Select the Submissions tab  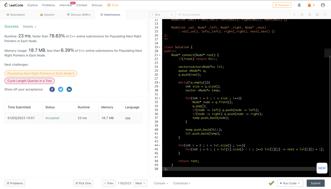[x=111, y=15]
